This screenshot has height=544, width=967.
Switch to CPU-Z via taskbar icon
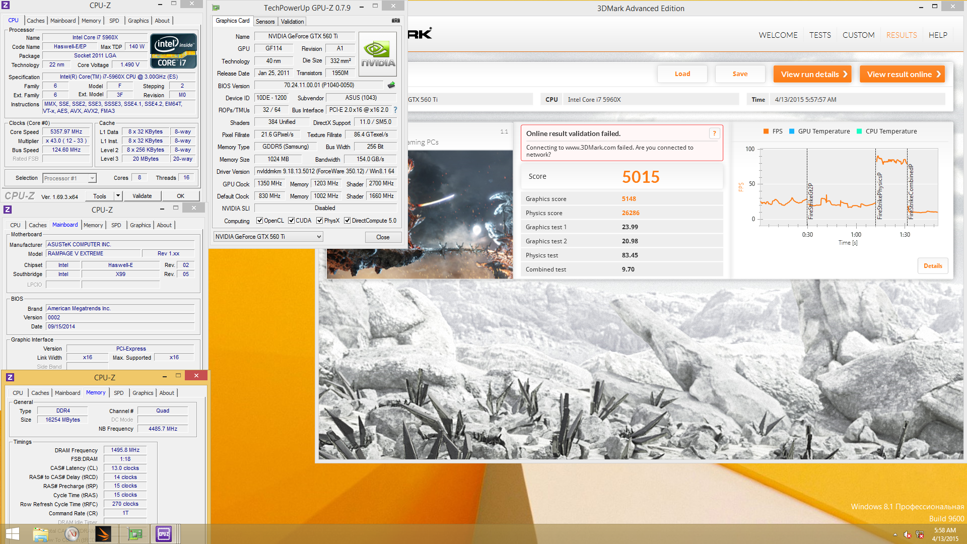[x=164, y=534]
